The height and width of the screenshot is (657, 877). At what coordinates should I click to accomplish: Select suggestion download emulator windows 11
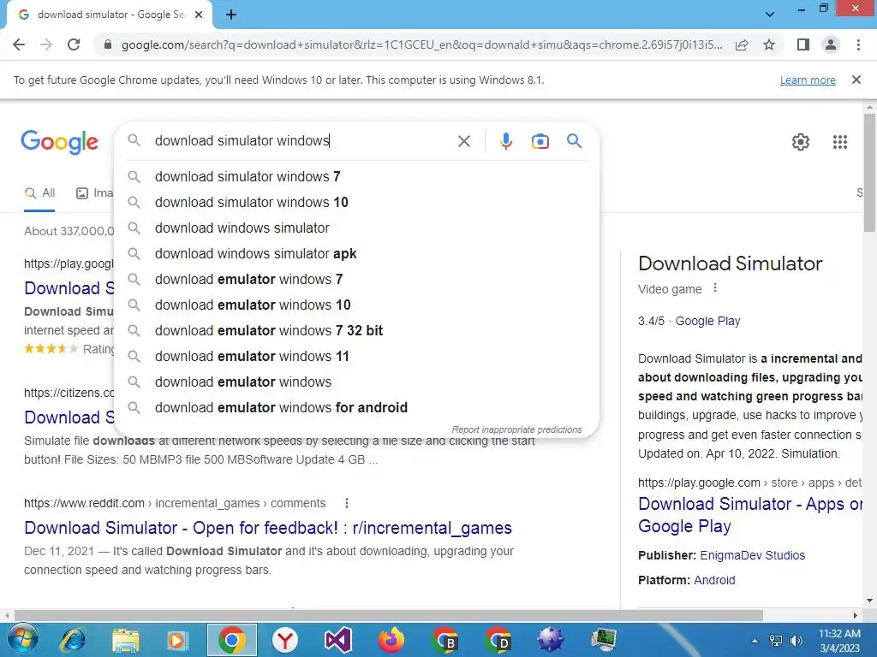357,357
